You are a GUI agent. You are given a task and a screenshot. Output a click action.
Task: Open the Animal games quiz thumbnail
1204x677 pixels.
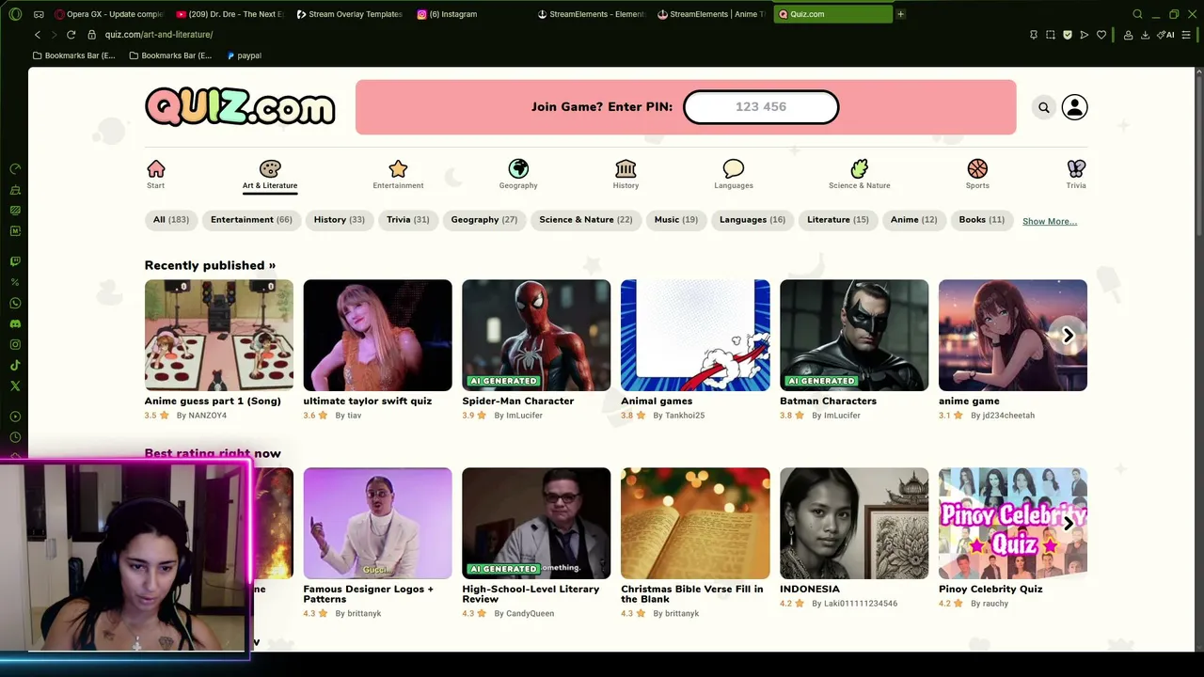point(695,335)
